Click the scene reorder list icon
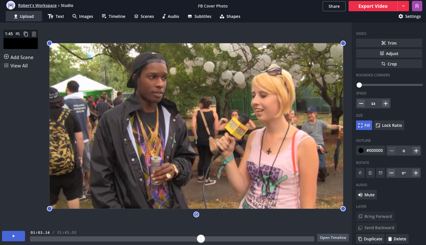426x245 pixels. (18, 34)
